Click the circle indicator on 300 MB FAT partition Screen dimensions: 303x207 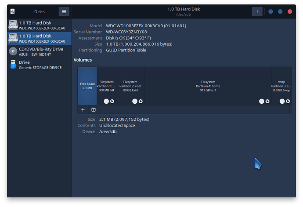click(106, 101)
